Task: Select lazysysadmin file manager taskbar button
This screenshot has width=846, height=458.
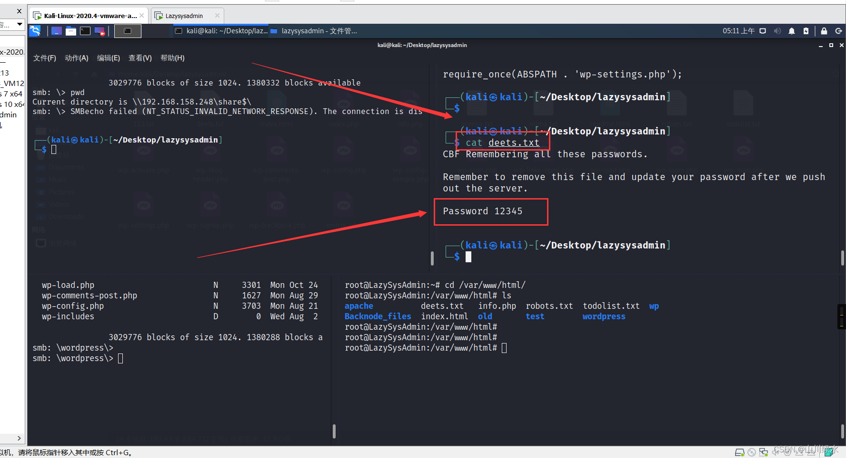Action: point(314,31)
